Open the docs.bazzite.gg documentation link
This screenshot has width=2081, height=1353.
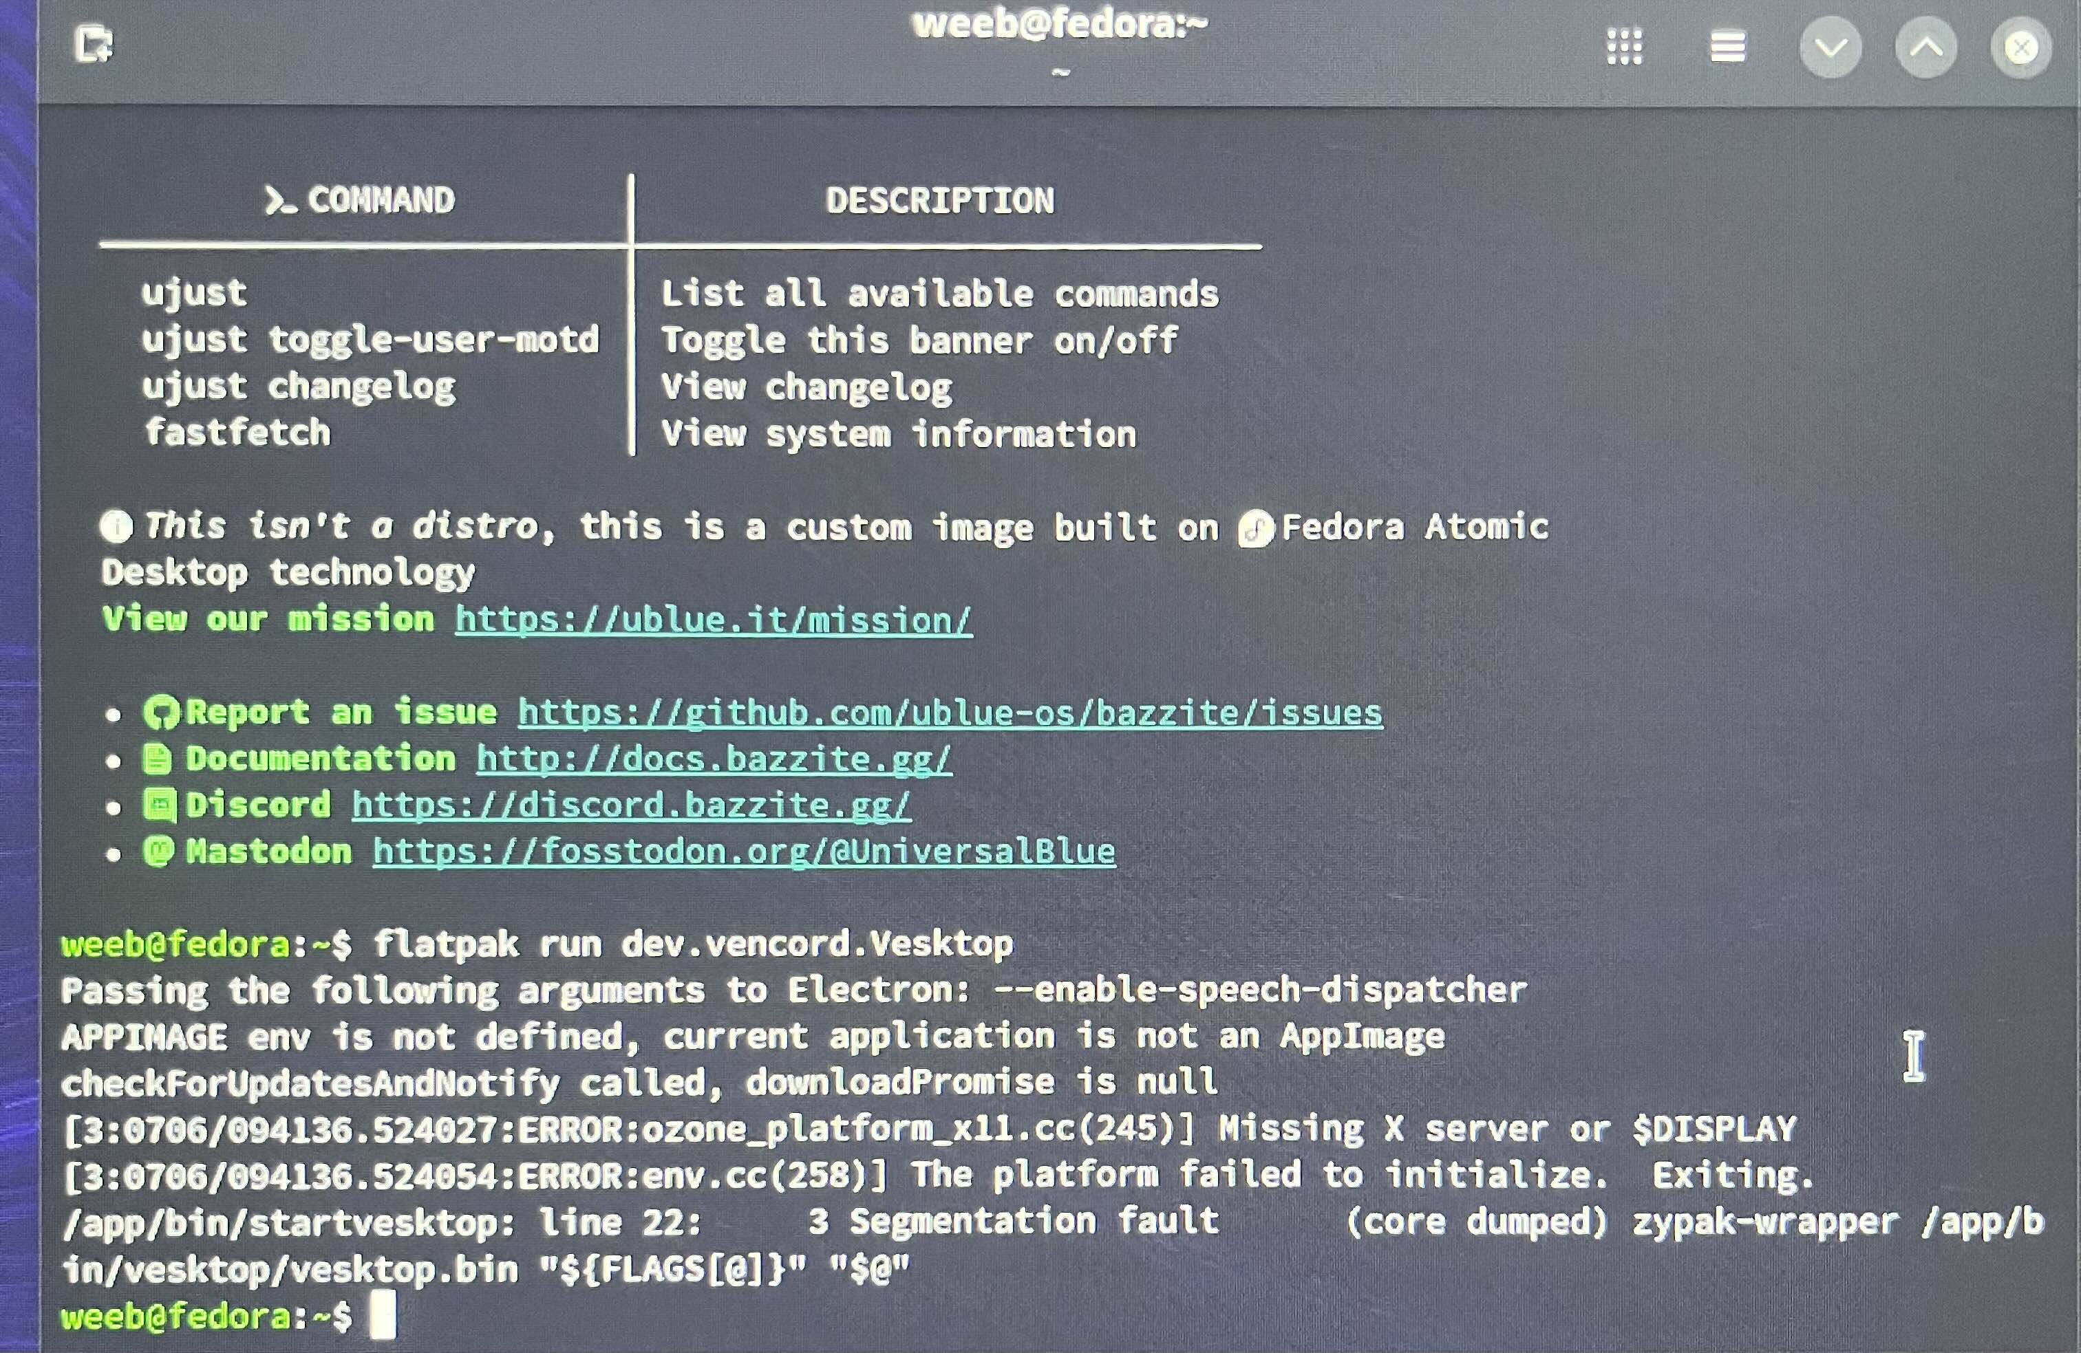tap(714, 759)
